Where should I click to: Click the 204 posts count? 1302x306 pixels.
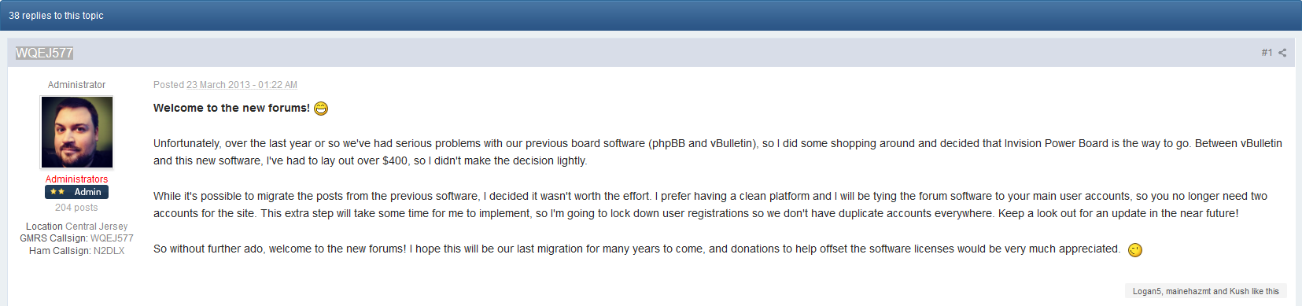pyautogui.click(x=76, y=208)
